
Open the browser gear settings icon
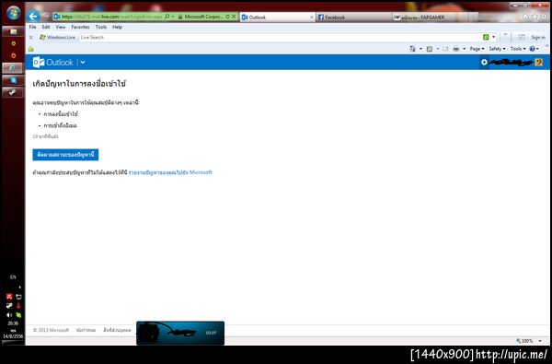tap(545, 17)
